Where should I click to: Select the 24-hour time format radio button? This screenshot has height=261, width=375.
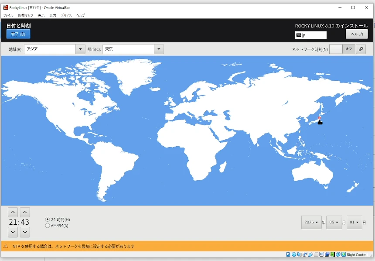click(48, 220)
